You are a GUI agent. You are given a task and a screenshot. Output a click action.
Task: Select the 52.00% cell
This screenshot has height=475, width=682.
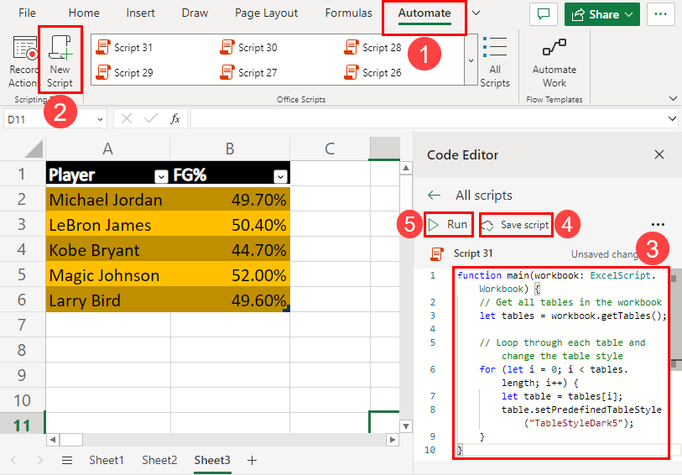(x=230, y=275)
